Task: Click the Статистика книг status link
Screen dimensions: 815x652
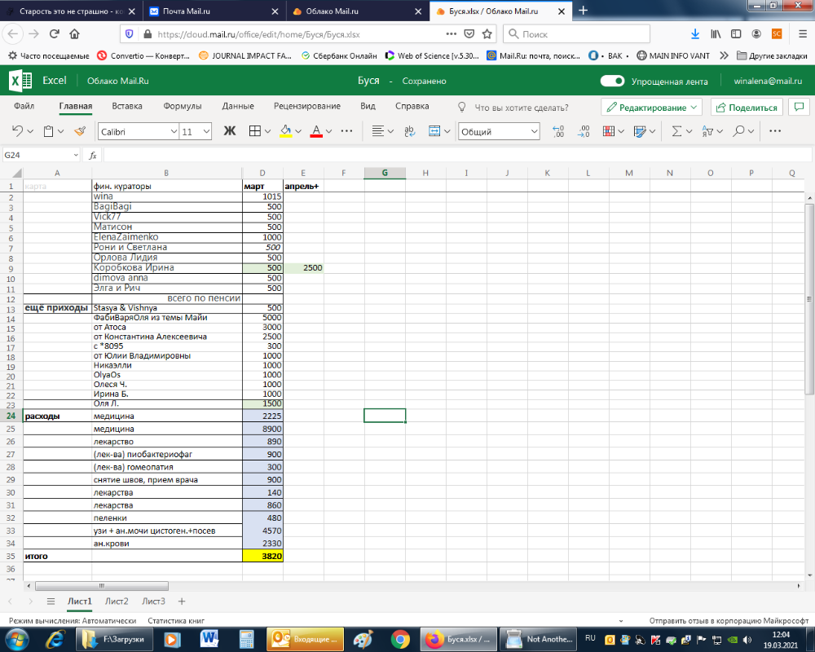Action: point(177,621)
